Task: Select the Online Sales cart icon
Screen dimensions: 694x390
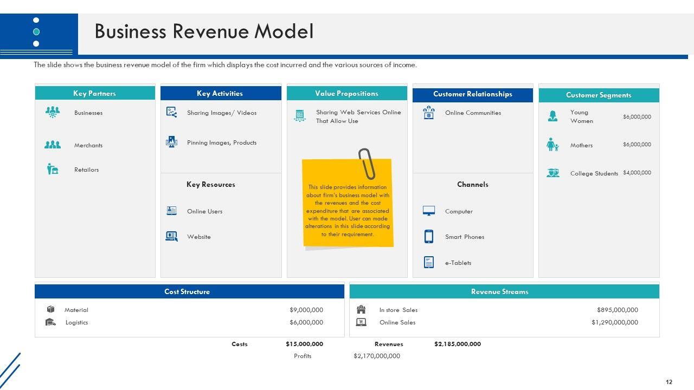Action: 361,322
